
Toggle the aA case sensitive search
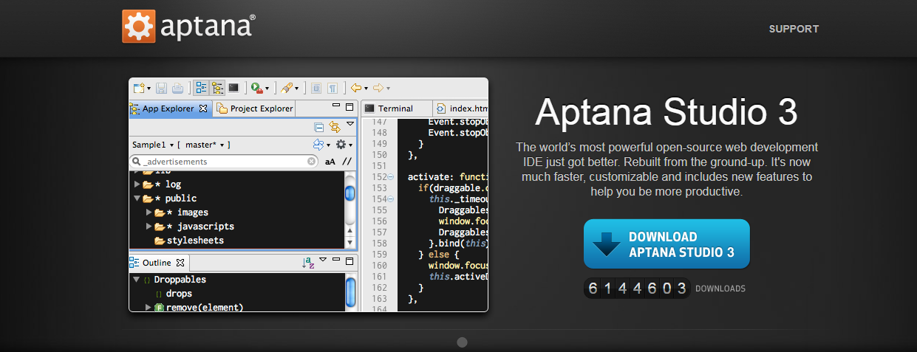(x=330, y=162)
